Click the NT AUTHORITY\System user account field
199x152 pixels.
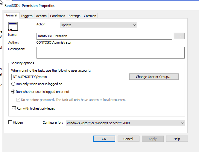click(x=69, y=77)
